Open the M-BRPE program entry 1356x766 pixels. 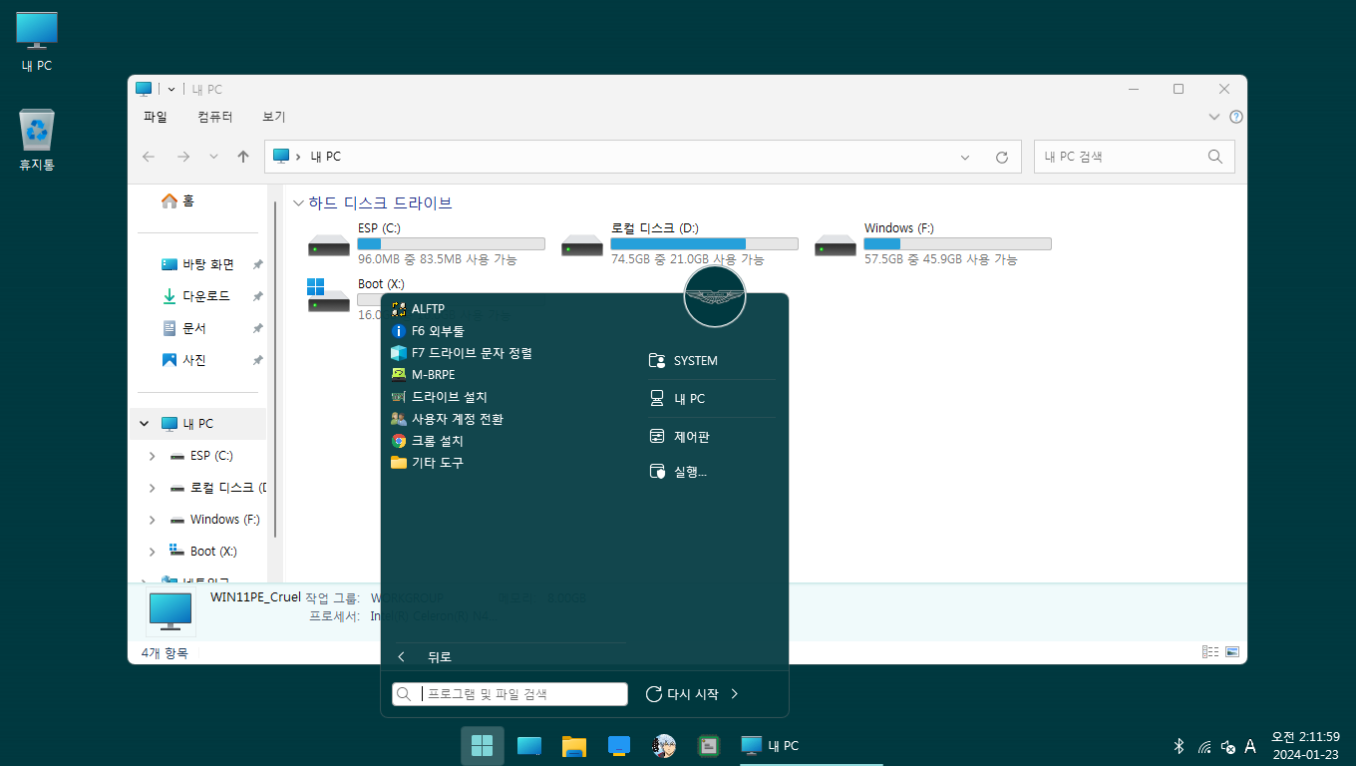click(424, 375)
